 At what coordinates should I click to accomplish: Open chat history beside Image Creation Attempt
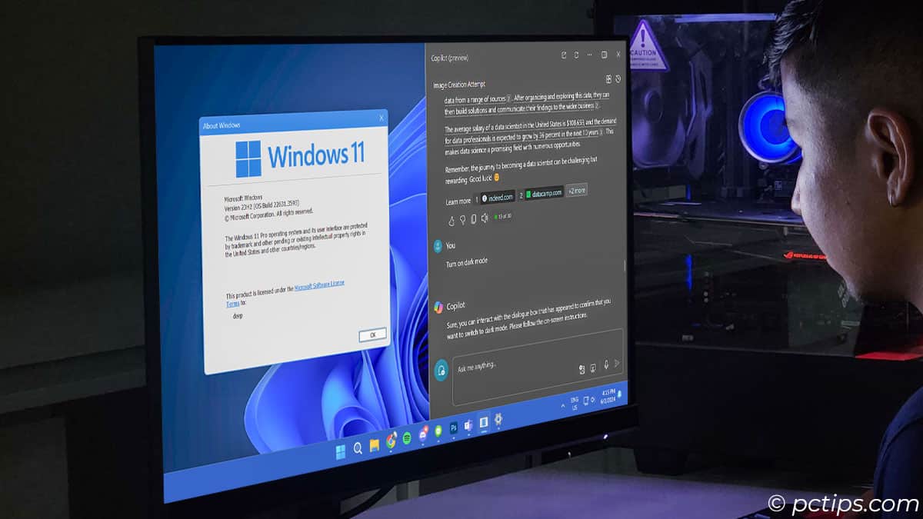(x=618, y=79)
